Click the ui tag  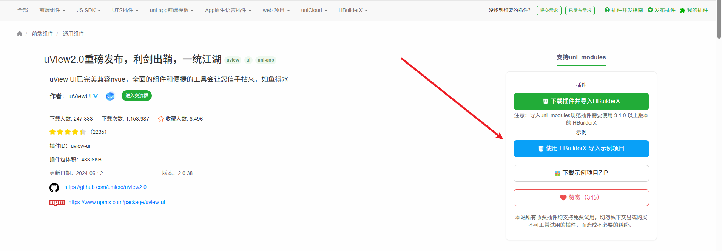pos(248,60)
